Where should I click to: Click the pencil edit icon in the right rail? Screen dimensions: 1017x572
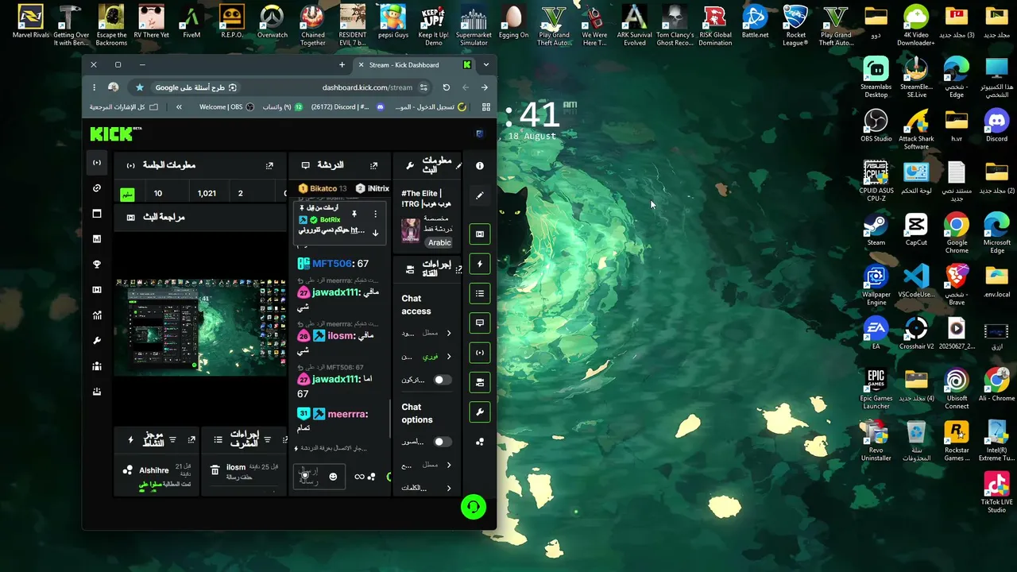(480, 195)
